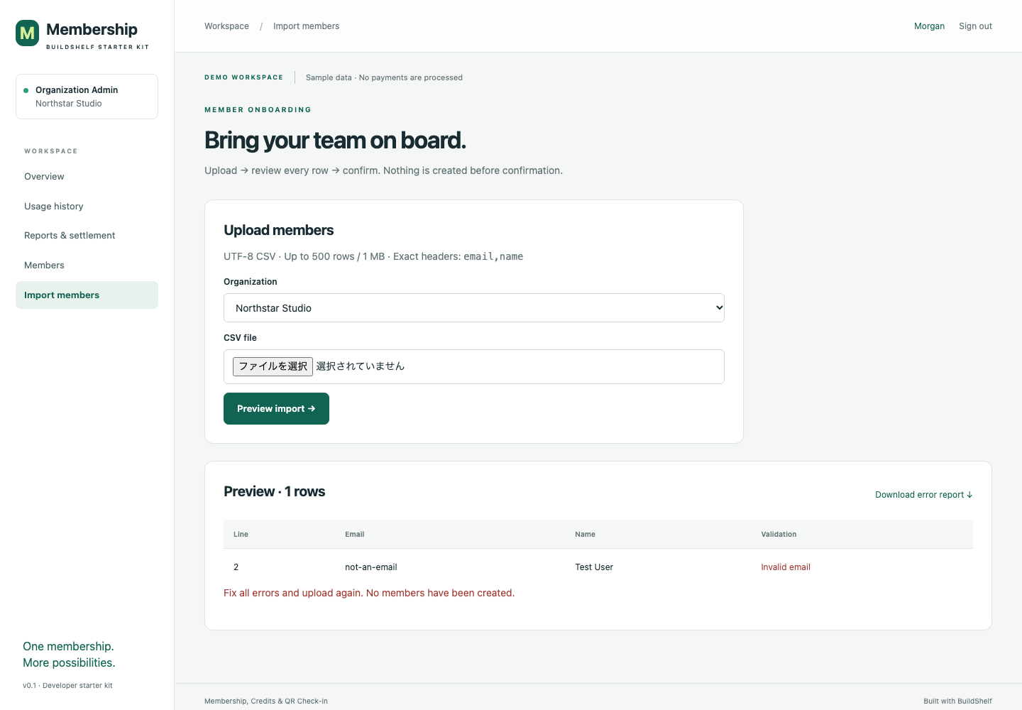Select Import members in sidebar

coord(87,295)
